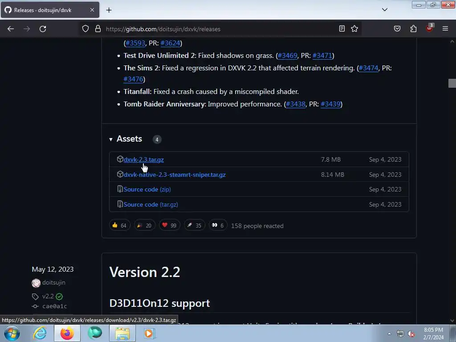Open pull request link #3476
Screen dimensions: 456x342
click(133, 79)
